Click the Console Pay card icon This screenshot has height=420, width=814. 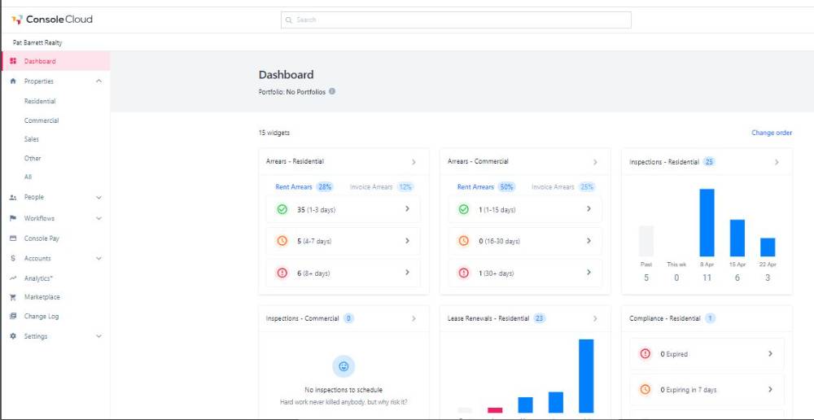click(x=13, y=238)
